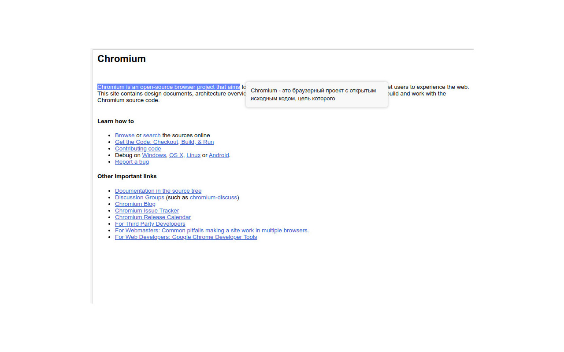This screenshot has width=564, height=352.
Task: Open Google Chrome Developer Tools link
Action: 186,237
